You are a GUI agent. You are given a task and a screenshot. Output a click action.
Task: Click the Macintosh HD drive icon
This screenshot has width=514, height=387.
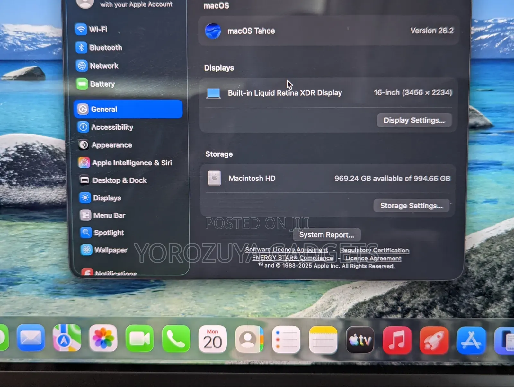coord(214,178)
